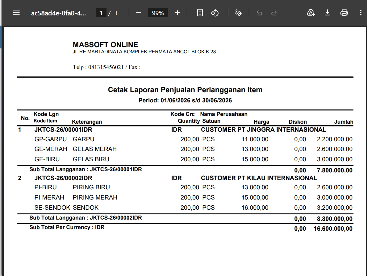
Task: Print the sales report
Action: pos(344,13)
